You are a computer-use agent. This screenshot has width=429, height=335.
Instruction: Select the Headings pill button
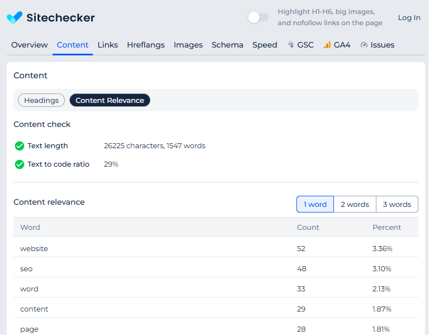point(41,100)
